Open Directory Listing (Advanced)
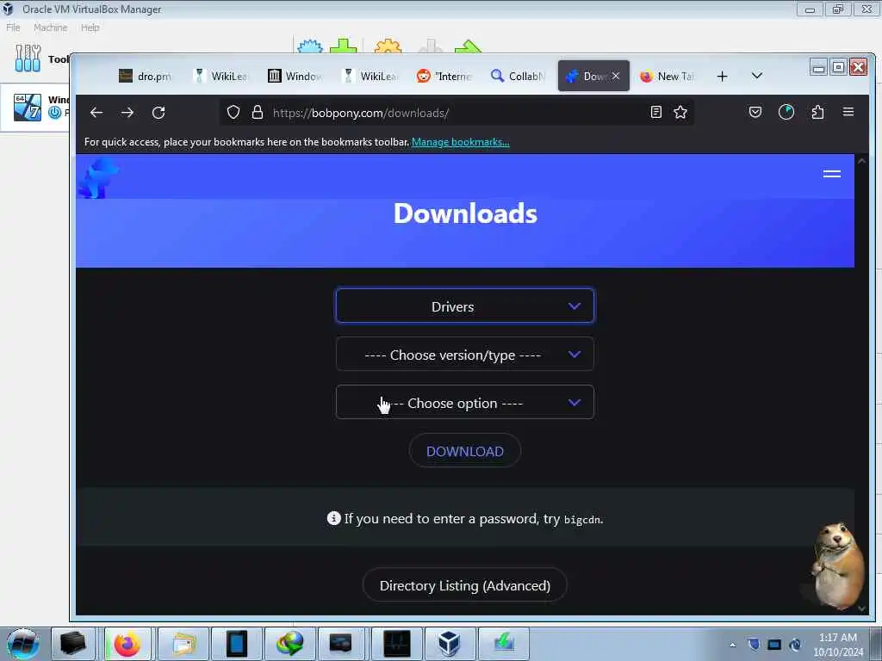Viewport: 882px width, 661px height. coord(464,585)
